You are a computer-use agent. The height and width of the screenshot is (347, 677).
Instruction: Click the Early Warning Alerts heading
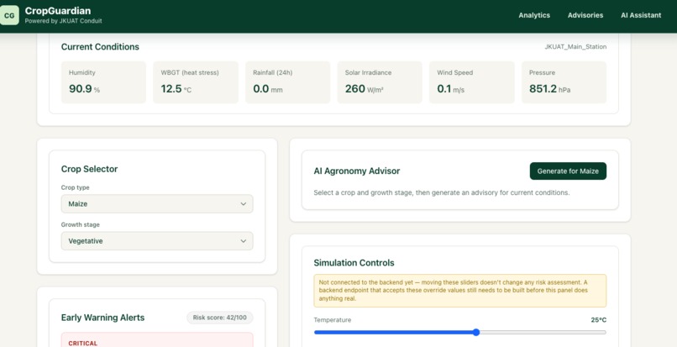102,318
